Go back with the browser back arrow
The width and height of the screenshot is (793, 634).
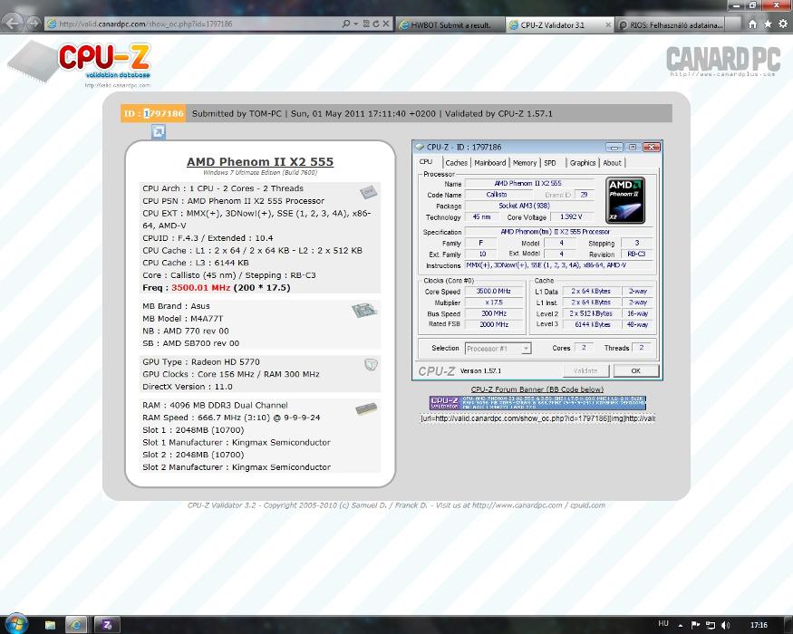[x=12, y=24]
